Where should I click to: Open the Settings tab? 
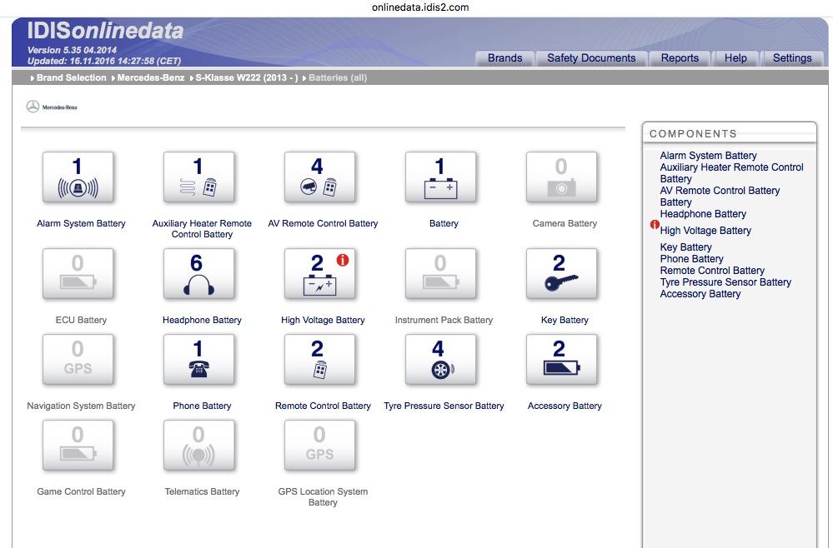(792, 58)
